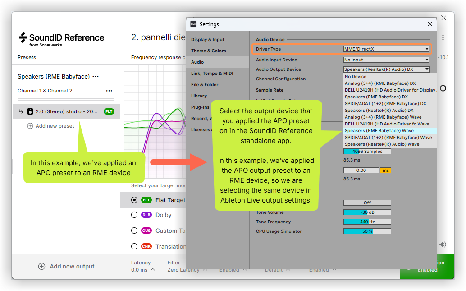Click the purple DLB badge beside Dolby

tap(146, 215)
